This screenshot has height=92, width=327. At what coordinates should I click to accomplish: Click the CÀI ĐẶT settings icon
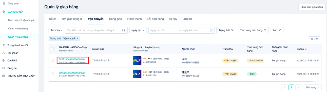[3, 60]
